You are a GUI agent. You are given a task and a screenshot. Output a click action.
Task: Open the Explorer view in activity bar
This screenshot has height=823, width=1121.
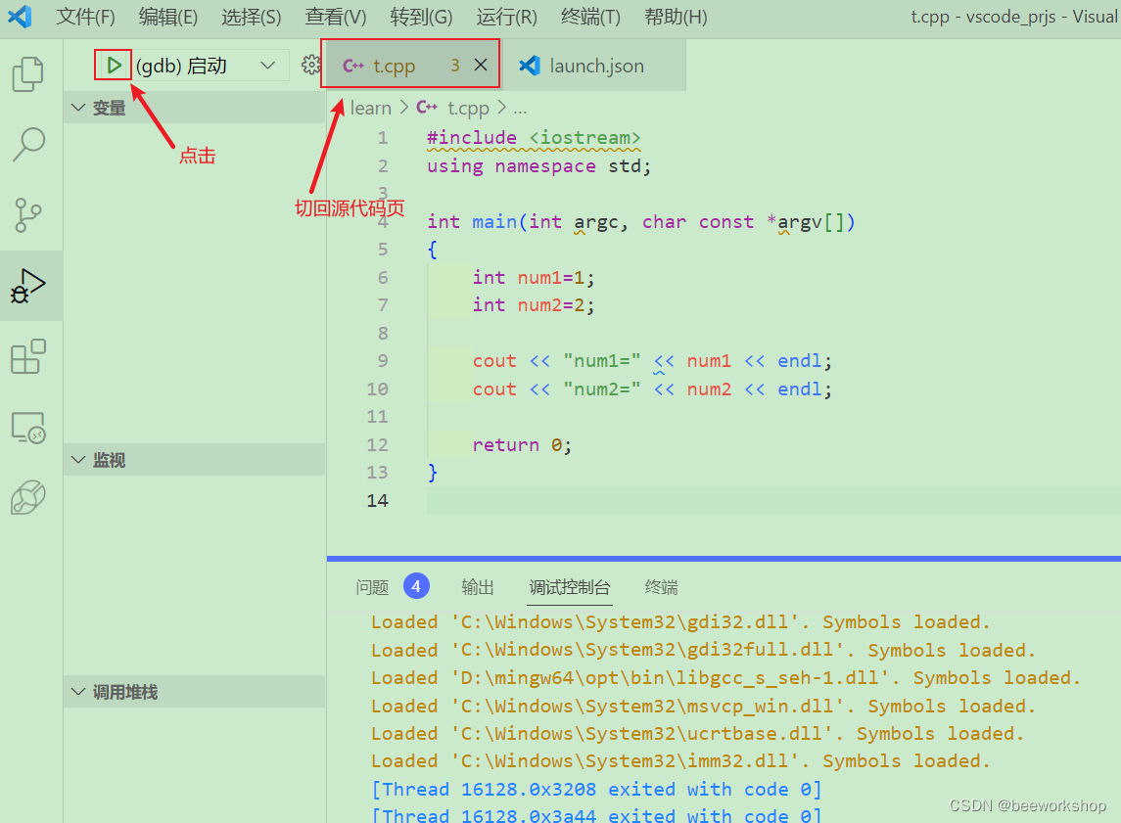pos(28,74)
